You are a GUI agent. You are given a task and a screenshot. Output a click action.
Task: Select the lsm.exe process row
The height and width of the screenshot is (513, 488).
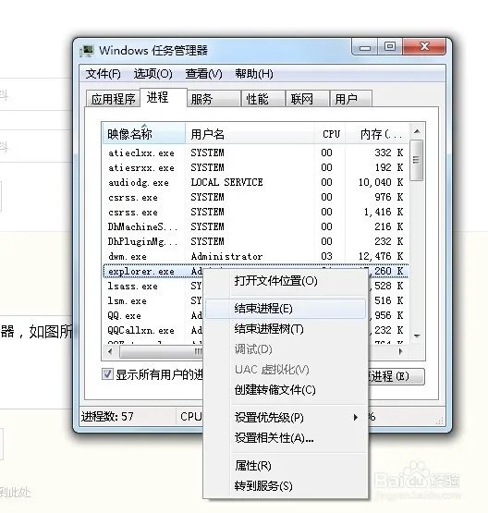pos(153,300)
